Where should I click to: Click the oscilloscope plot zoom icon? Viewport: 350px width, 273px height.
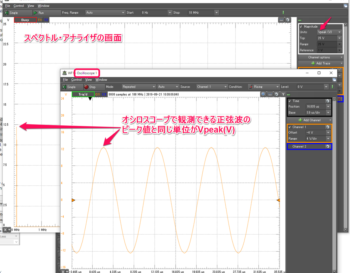pyautogui.click(x=263, y=94)
